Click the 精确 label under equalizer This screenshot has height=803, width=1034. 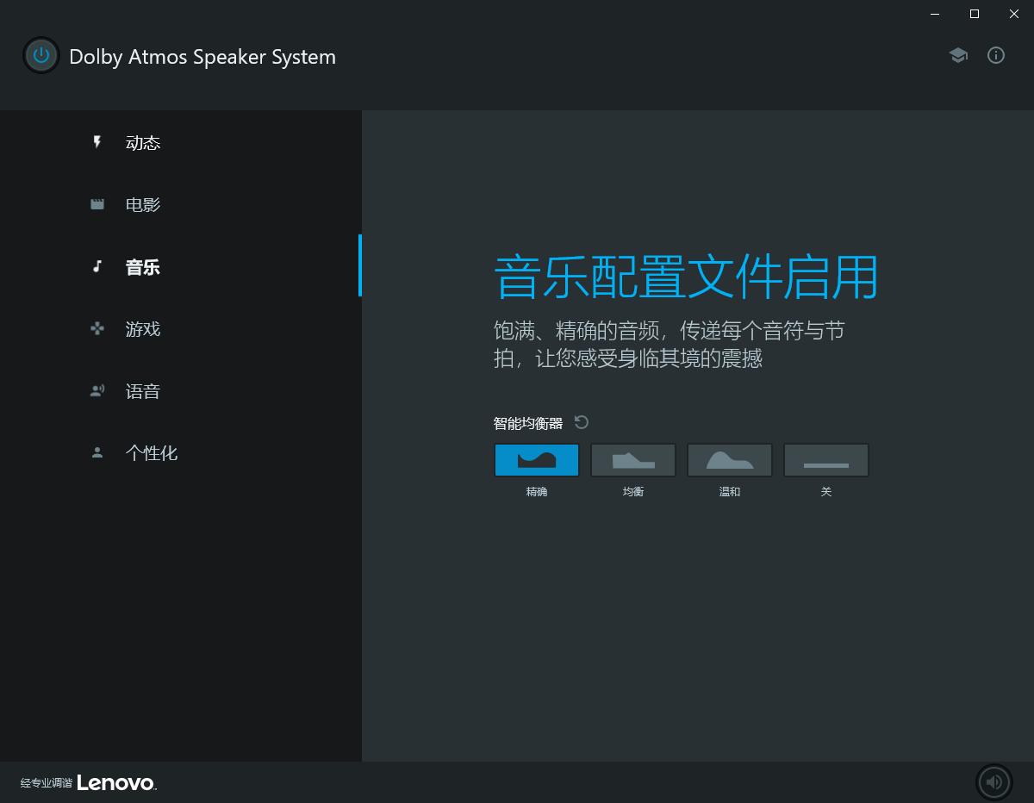click(x=537, y=492)
